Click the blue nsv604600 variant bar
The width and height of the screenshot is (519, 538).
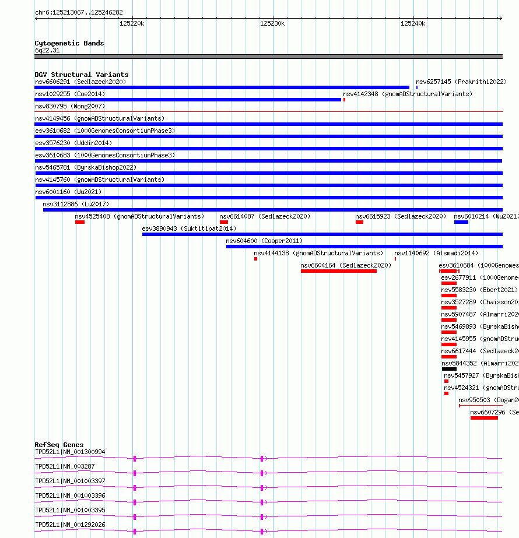pos(364,247)
